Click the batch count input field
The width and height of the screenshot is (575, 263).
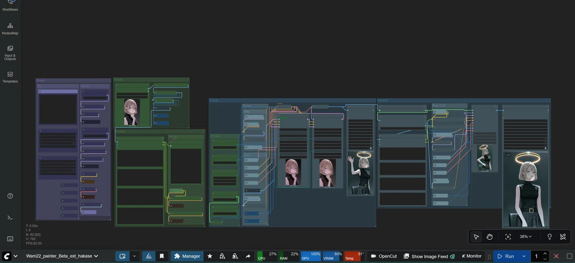tap(536, 256)
